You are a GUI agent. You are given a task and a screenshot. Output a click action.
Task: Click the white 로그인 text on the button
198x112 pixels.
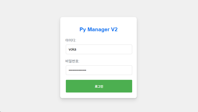coord(99,86)
